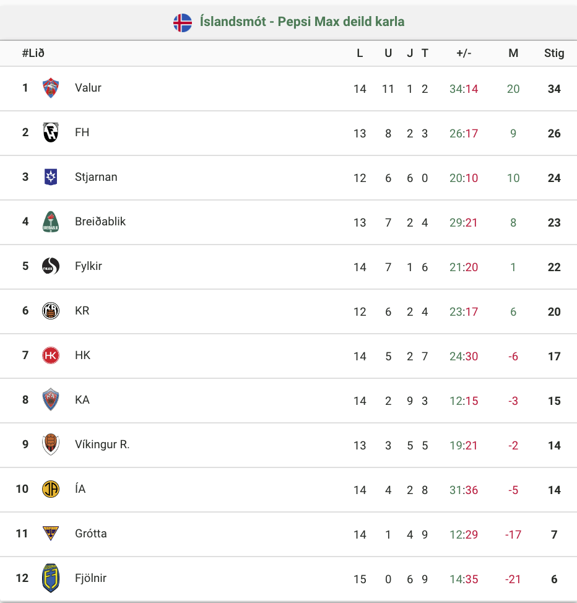Screen dimensions: 577x603
Task: Click the FH club logo
Action: 50,132
